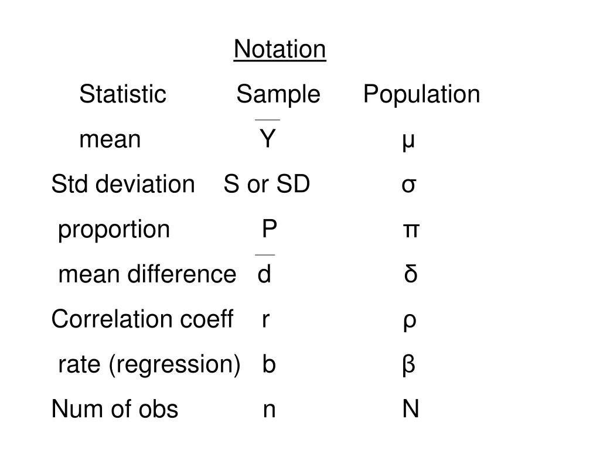This screenshot has width=600, height=450.
Task: Click the 'rate (regression)' row label
Action: point(149,364)
